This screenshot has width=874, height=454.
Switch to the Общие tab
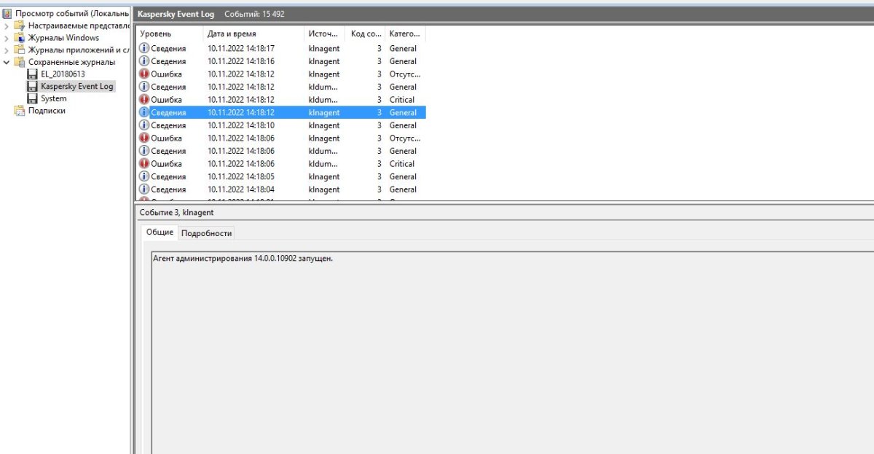pos(160,232)
